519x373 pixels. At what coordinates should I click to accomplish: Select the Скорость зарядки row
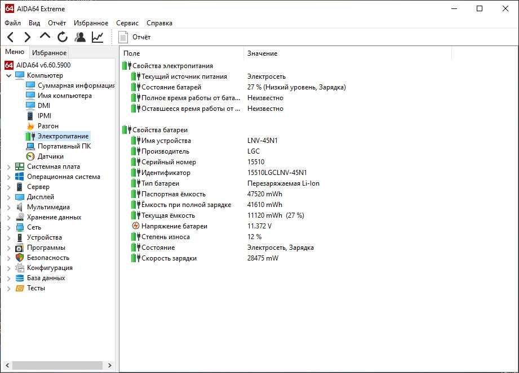[x=169, y=258]
